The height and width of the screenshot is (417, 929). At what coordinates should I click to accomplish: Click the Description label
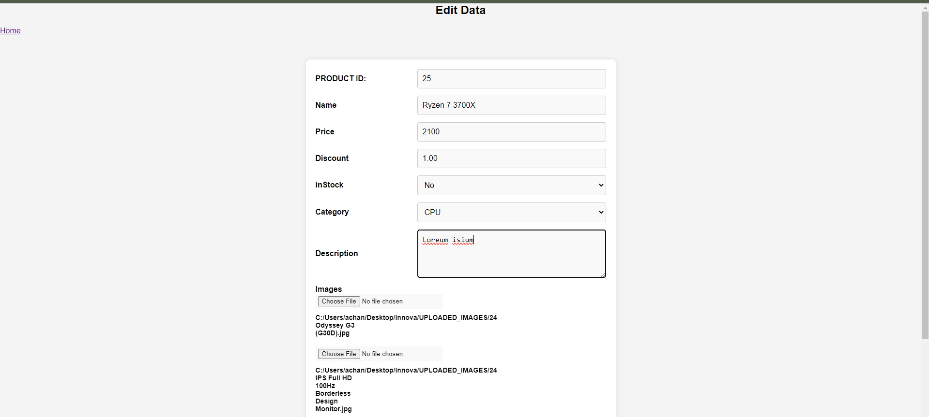[336, 253]
